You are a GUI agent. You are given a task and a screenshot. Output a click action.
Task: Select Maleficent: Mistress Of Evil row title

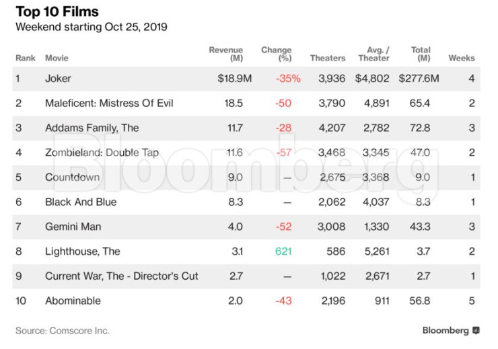click(x=109, y=104)
